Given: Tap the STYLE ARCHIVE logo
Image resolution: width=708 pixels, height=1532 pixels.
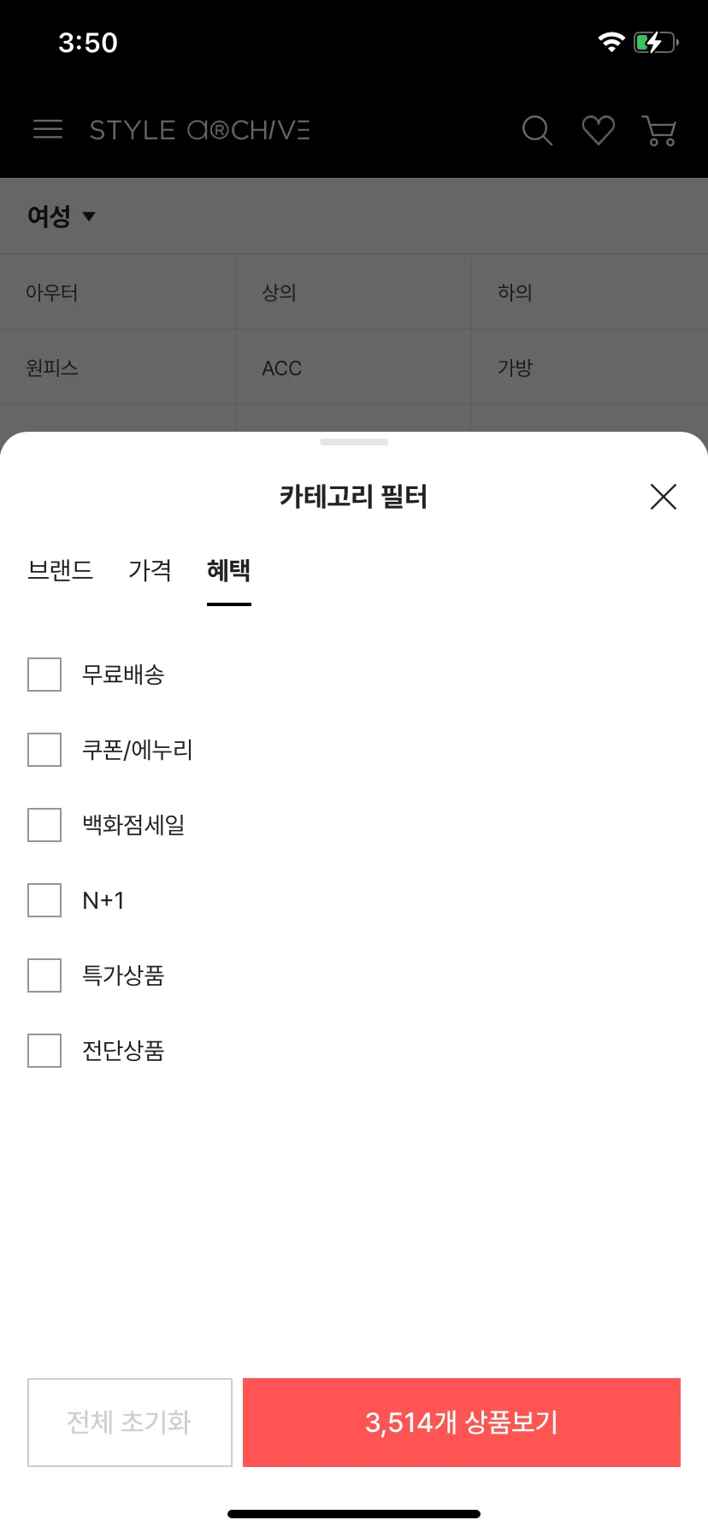Looking at the screenshot, I should pyautogui.click(x=199, y=130).
